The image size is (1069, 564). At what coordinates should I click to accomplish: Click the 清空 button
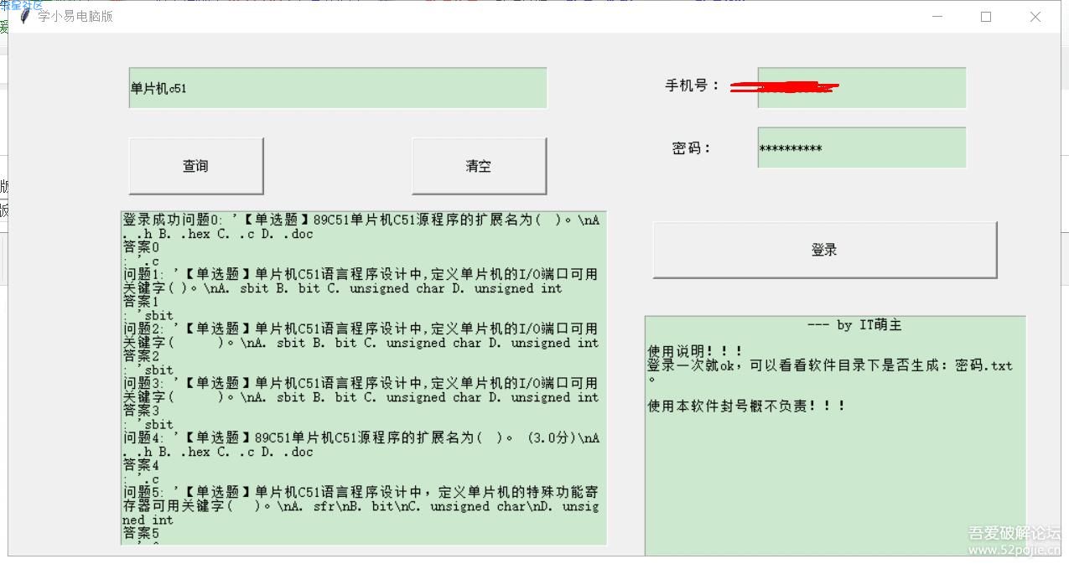point(479,166)
